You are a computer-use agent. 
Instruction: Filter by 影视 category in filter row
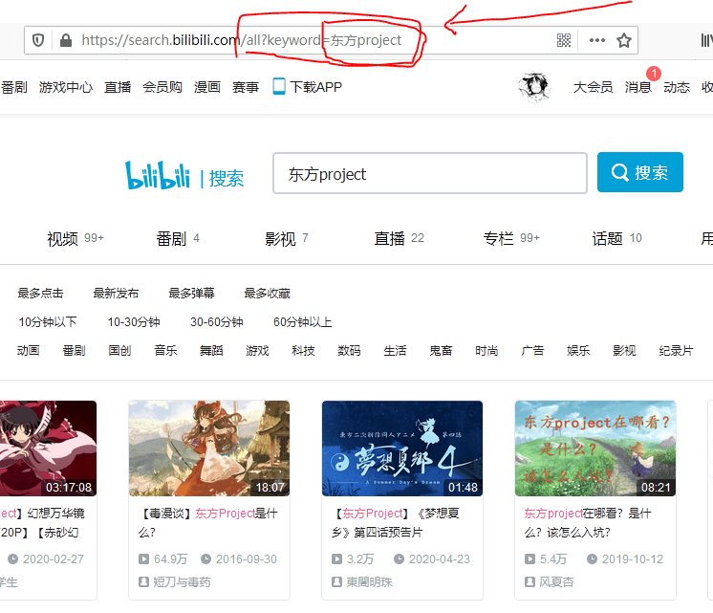click(624, 350)
